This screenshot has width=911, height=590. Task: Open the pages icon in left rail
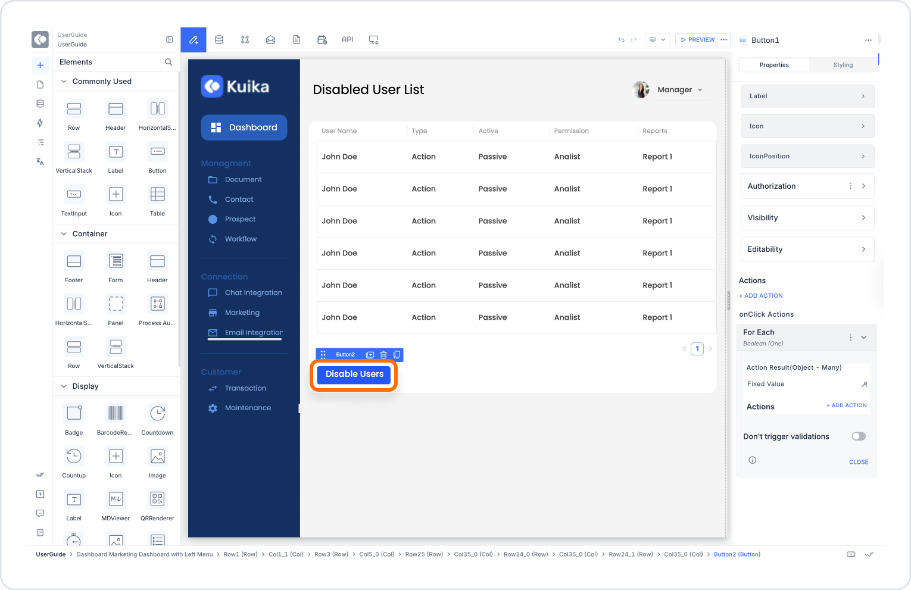click(x=40, y=85)
